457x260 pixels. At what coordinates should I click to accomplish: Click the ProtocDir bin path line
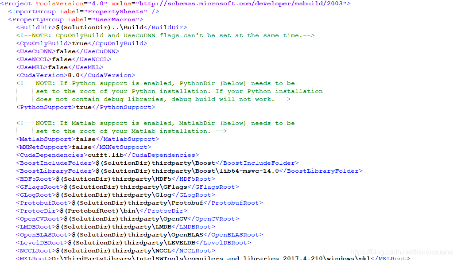(102, 211)
